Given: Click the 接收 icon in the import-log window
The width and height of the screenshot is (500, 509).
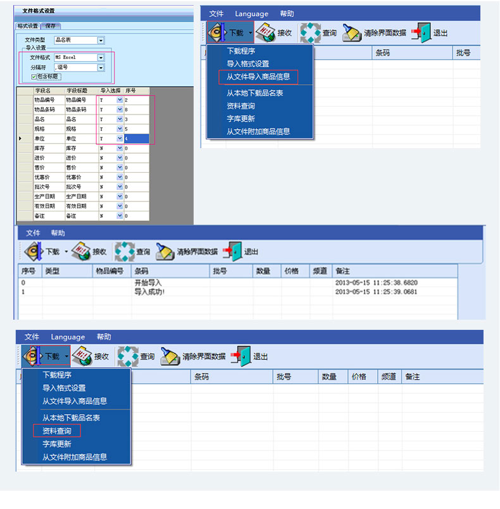Looking at the screenshot, I should 81,251.
